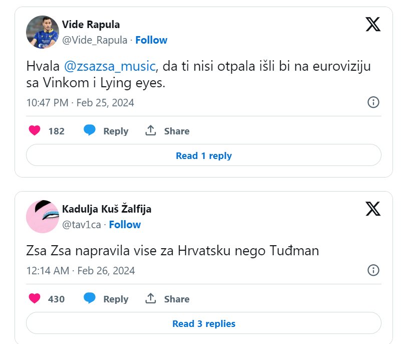This screenshot has width=407, height=344.
Task: Open the info icon on the Tuđman tweet
Action: click(373, 270)
